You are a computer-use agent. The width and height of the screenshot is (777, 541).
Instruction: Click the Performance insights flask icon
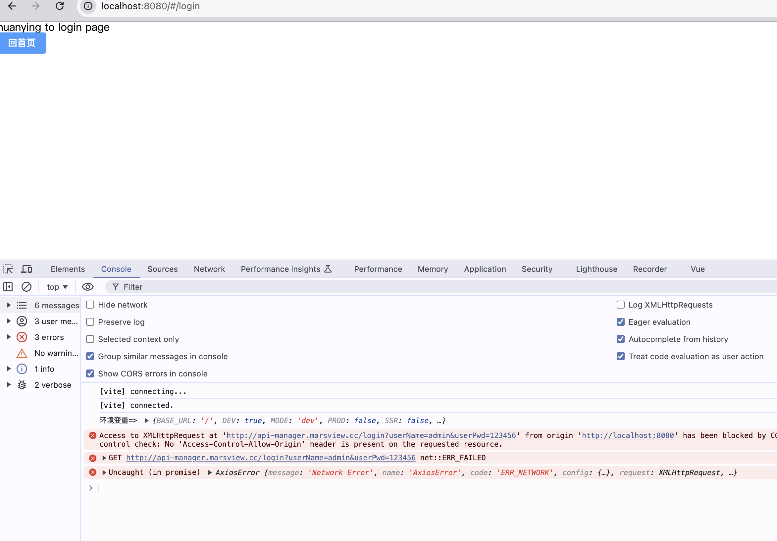(x=328, y=269)
